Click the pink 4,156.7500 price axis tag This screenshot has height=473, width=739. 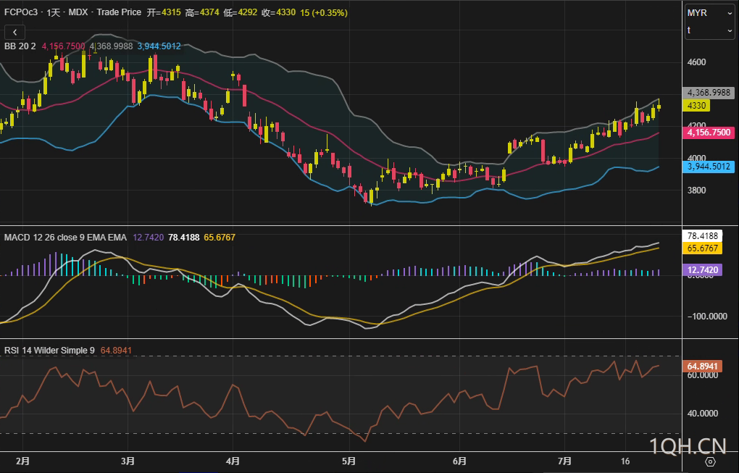(x=709, y=133)
